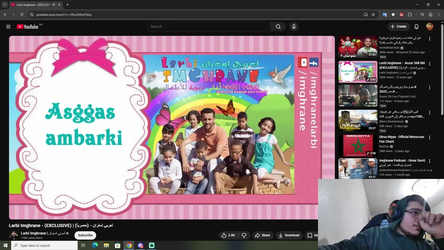Open the account avatar menu
444x250 pixels.
coord(430,27)
